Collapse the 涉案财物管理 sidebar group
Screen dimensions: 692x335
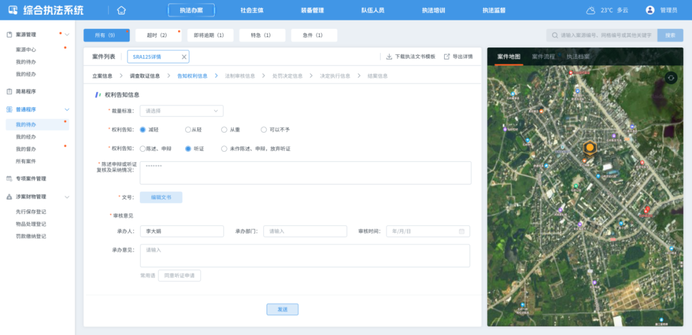[67, 197]
